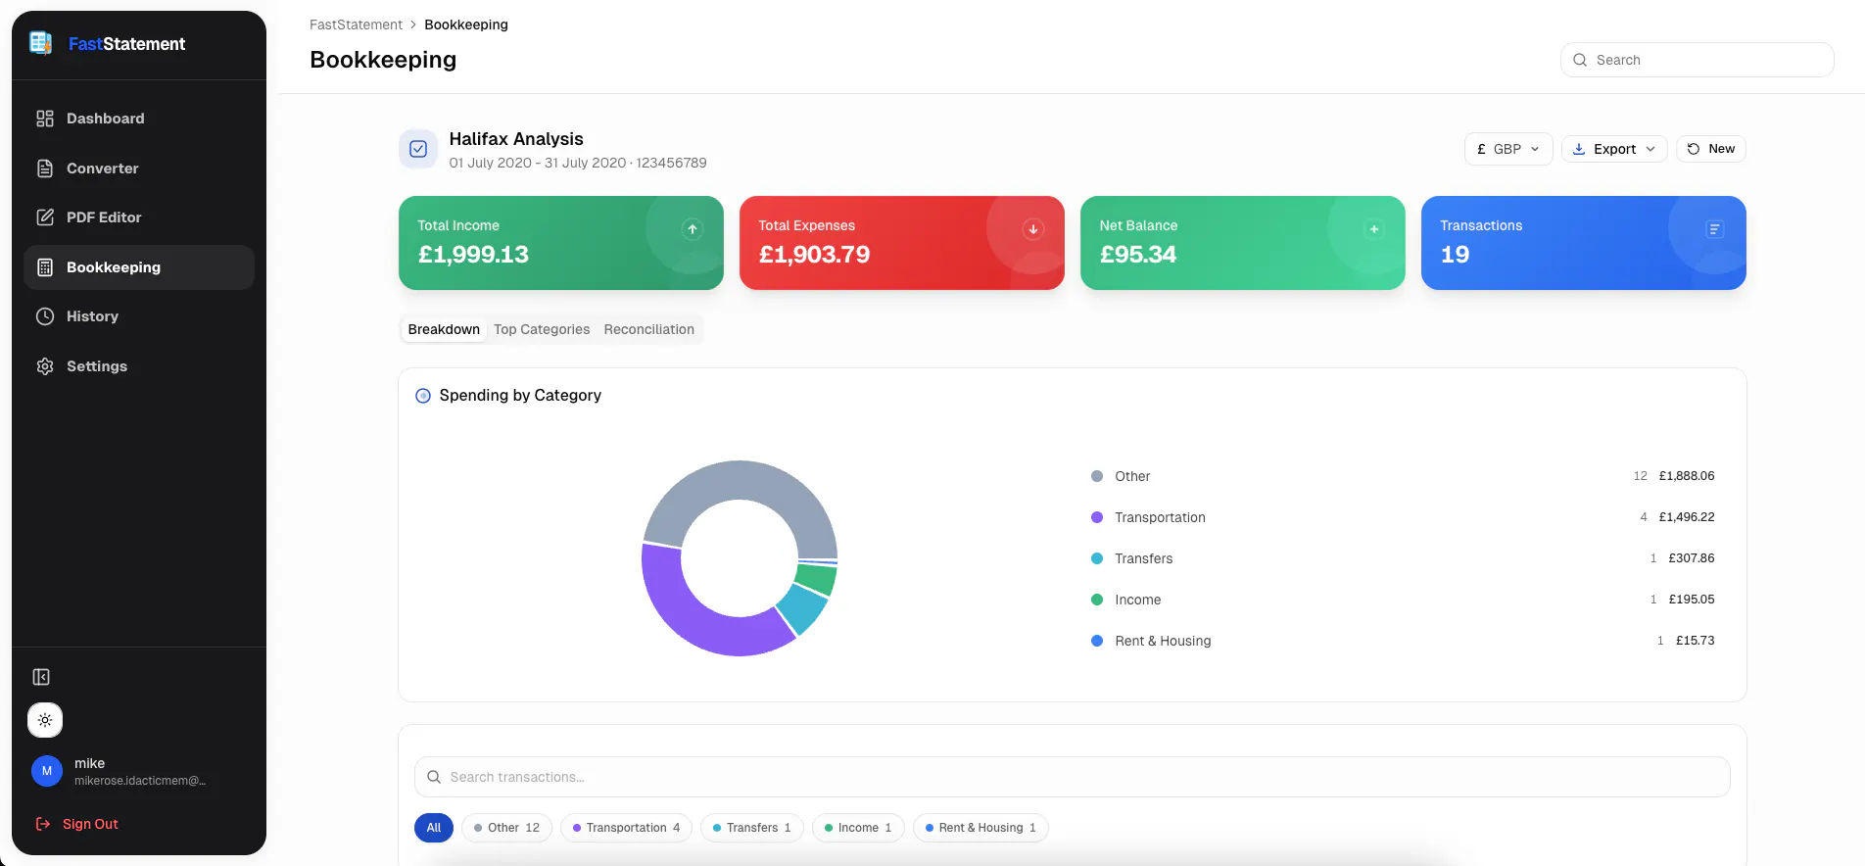
Task: Follow FastStatement breadcrumb link
Action: point(356,24)
